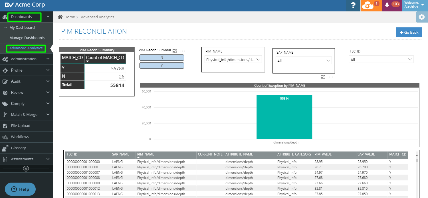Select TBC_ID cell 000000000001000012
Screen dimensions: 428x198
(83, 189)
